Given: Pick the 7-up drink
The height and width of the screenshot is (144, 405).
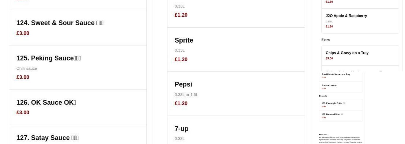Looking at the screenshot, I should click(x=181, y=129).
